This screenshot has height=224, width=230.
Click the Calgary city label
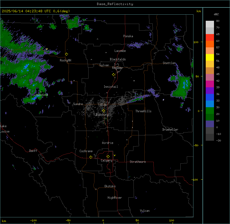106,160
